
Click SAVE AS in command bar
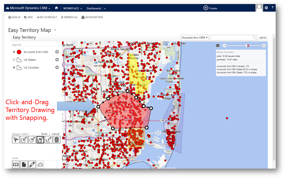(x=15, y=17)
